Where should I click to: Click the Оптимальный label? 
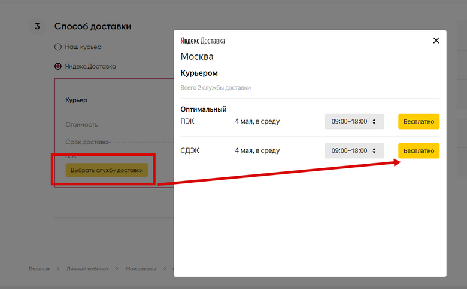[204, 109]
